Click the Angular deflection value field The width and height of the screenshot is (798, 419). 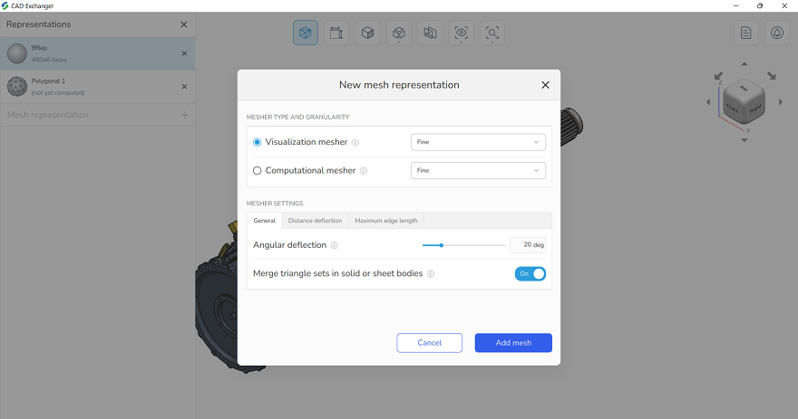(528, 245)
